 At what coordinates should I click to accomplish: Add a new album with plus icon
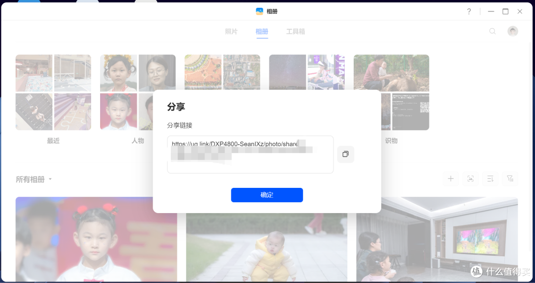point(451,178)
